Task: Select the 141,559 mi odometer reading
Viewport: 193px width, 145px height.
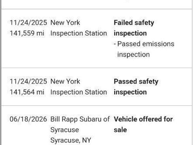Action: 27,33
